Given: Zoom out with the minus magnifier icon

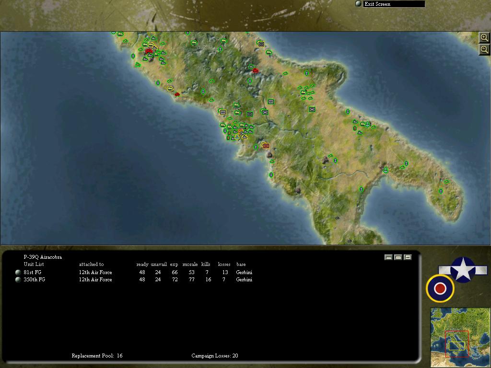Looking at the screenshot, I should (x=484, y=49).
